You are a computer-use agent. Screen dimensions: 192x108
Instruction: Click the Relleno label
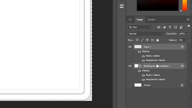173,40
